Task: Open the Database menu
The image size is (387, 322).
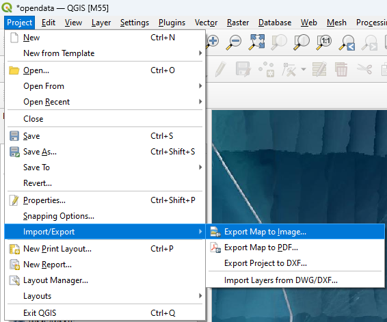Action: [x=275, y=23]
